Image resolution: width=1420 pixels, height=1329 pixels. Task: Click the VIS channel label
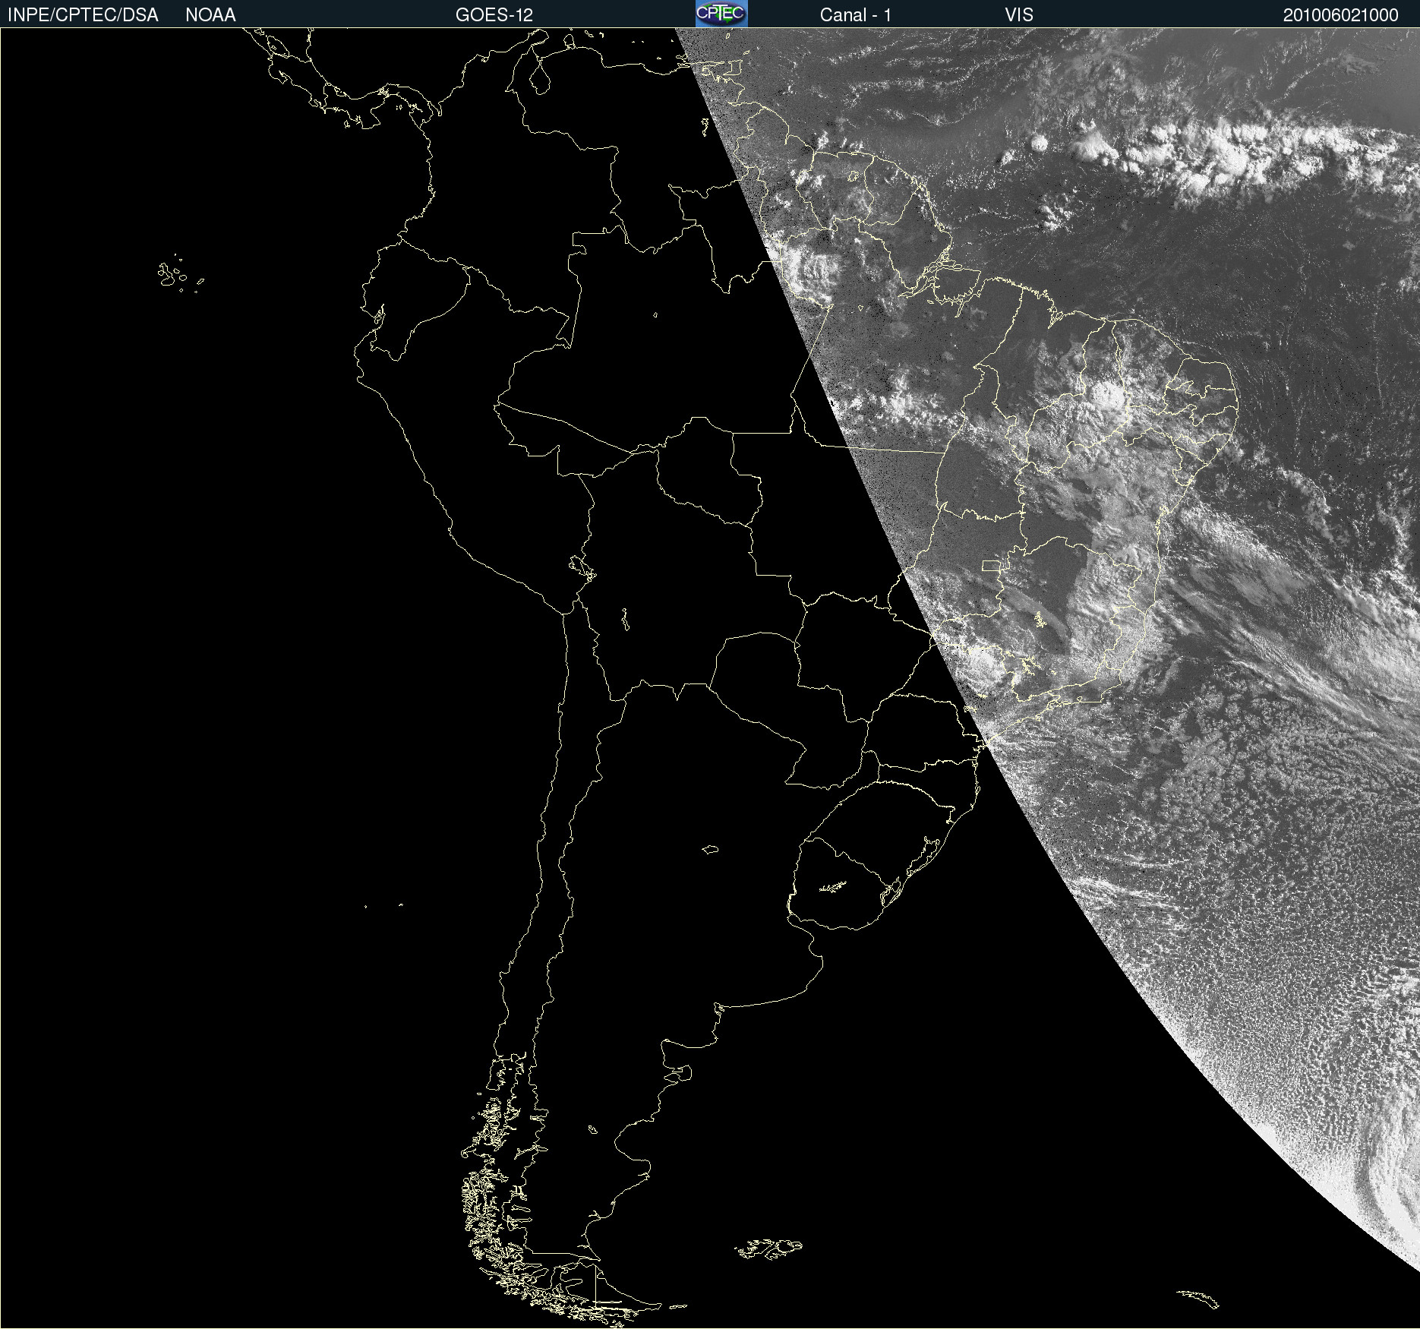[x=1019, y=15]
